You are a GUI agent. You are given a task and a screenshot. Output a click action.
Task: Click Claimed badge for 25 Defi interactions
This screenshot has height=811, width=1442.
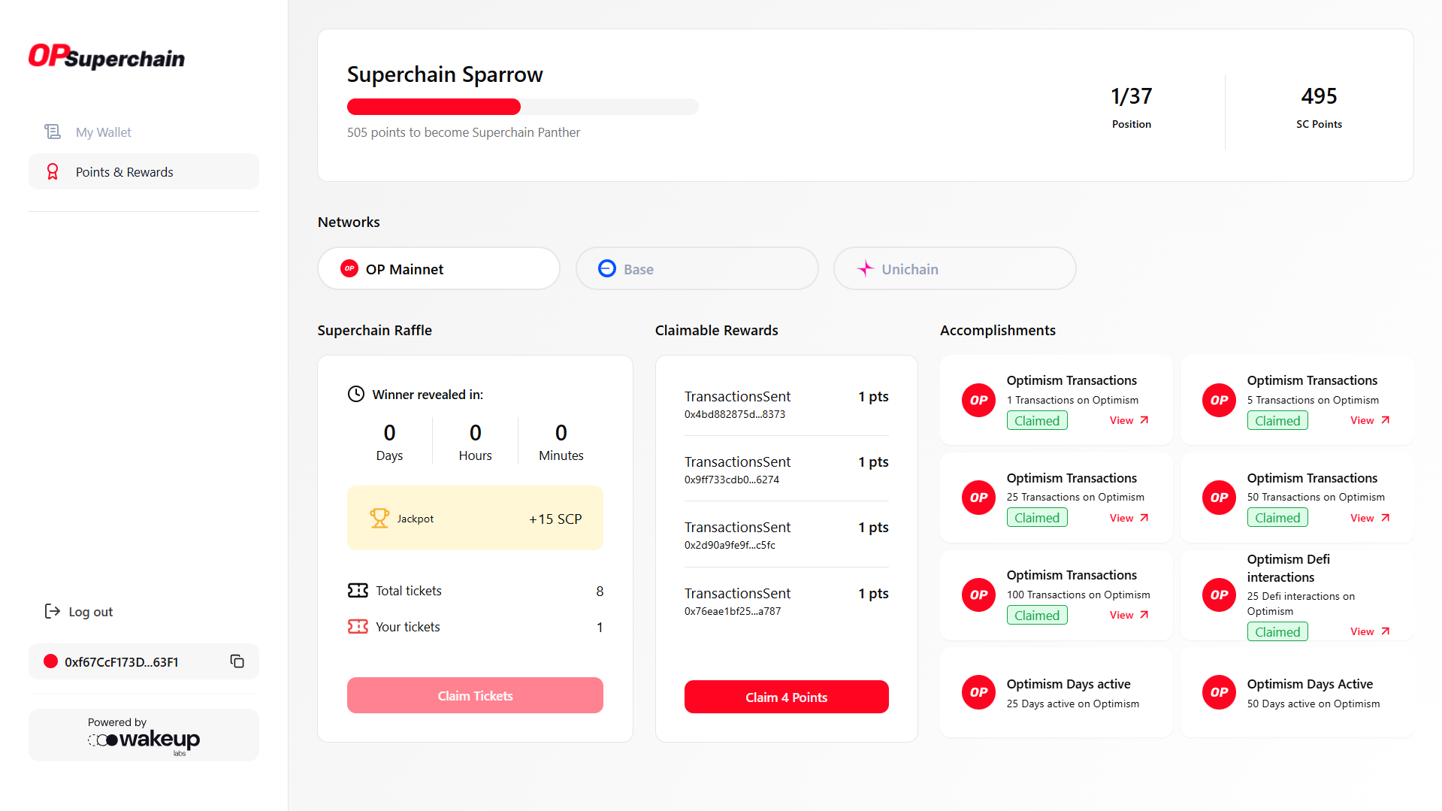pyautogui.click(x=1277, y=631)
